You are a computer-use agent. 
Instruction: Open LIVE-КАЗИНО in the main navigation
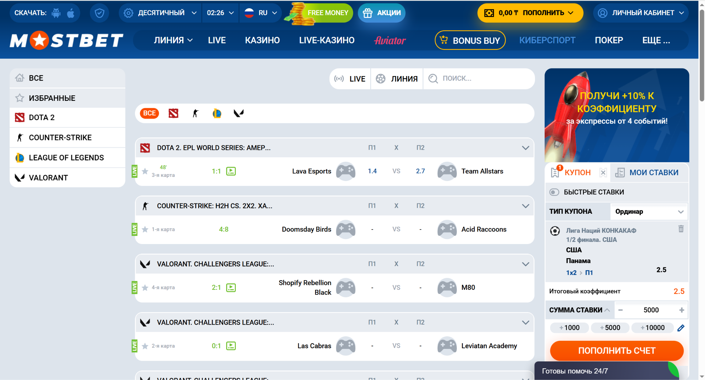327,40
